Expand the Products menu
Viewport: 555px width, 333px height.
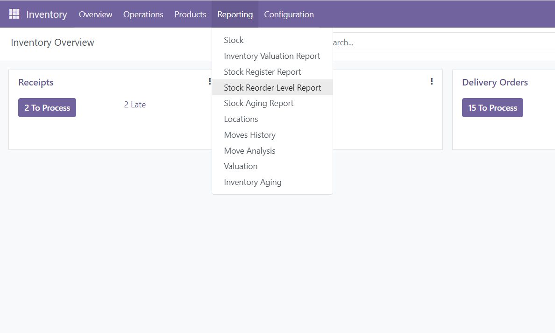tap(190, 14)
